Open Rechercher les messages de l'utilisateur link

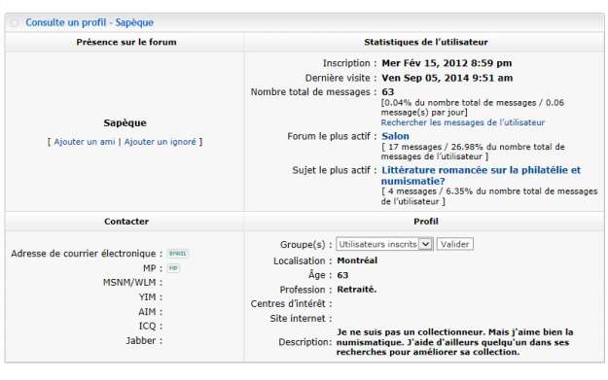click(x=463, y=122)
